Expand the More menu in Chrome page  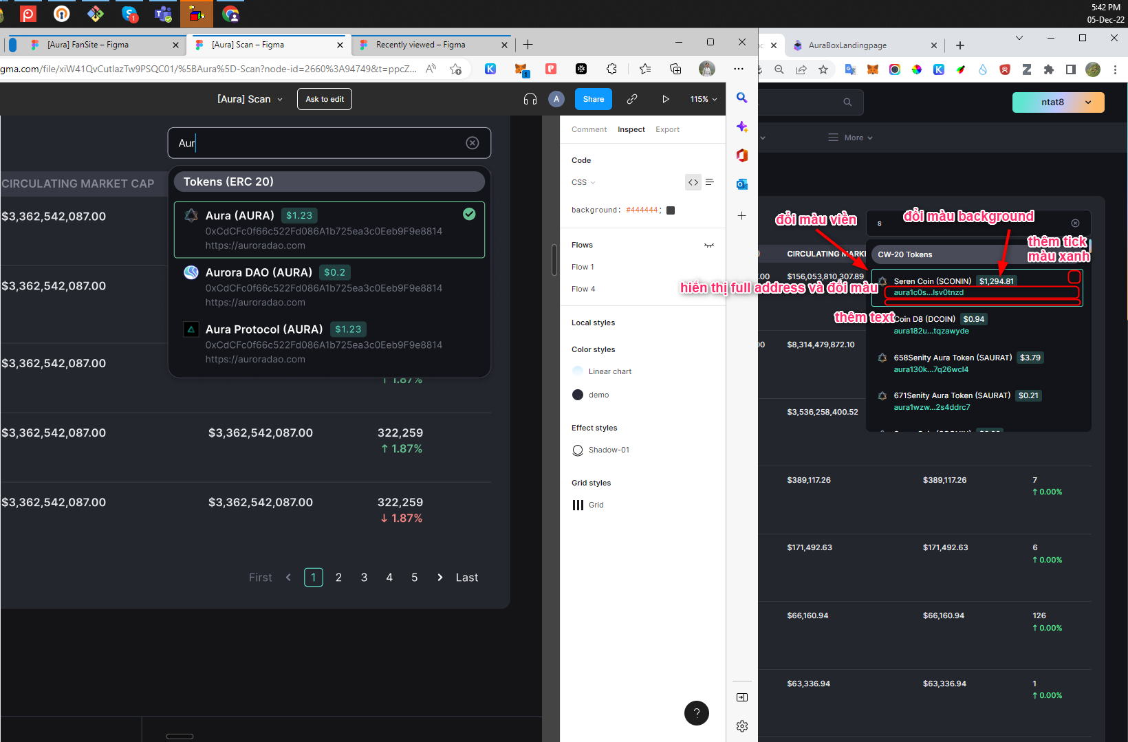[x=851, y=138]
